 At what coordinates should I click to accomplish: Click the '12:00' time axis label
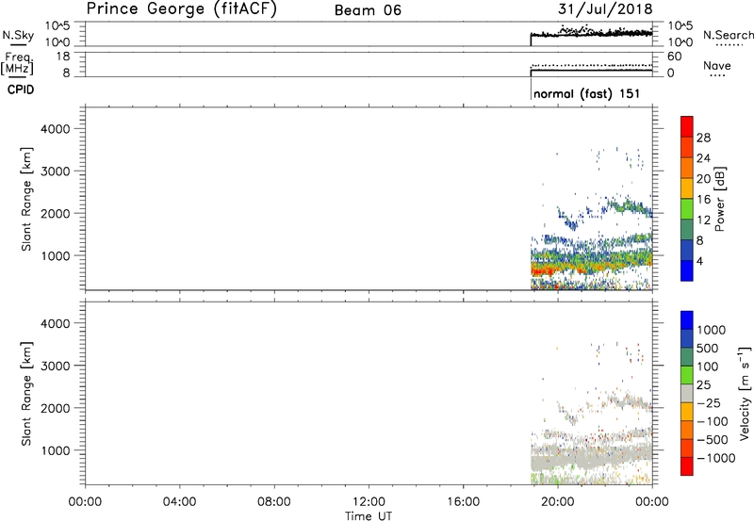pos(369,502)
